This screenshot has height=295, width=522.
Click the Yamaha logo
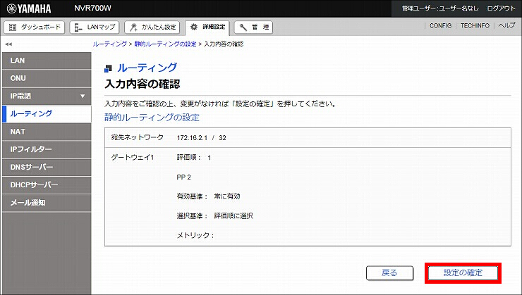pyautogui.click(x=29, y=8)
